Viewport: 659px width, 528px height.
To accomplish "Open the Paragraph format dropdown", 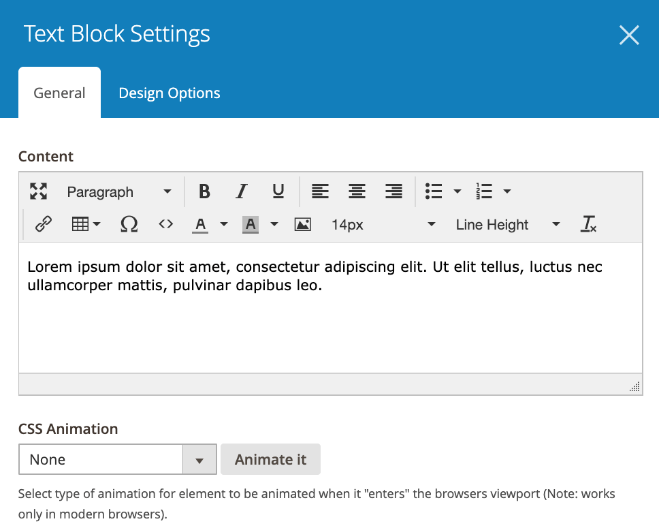I will pos(119,192).
